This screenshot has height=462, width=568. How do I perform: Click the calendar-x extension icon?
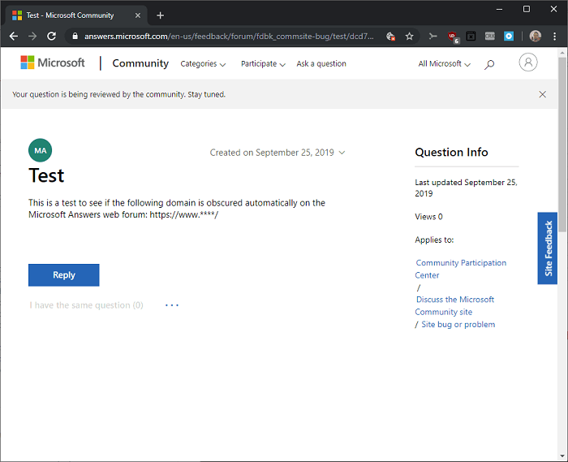[471, 37]
